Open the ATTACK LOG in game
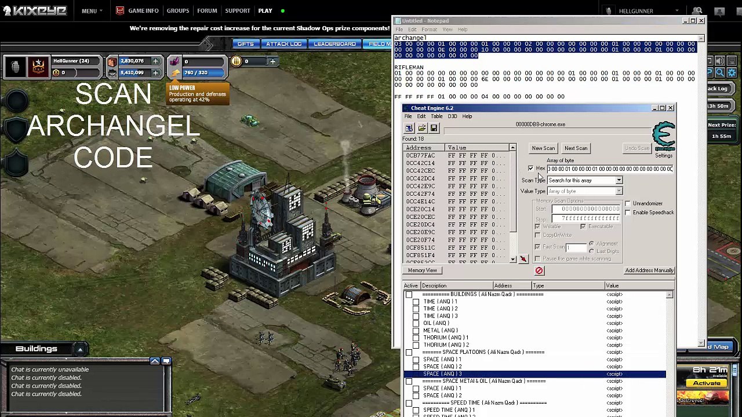 click(284, 44)
